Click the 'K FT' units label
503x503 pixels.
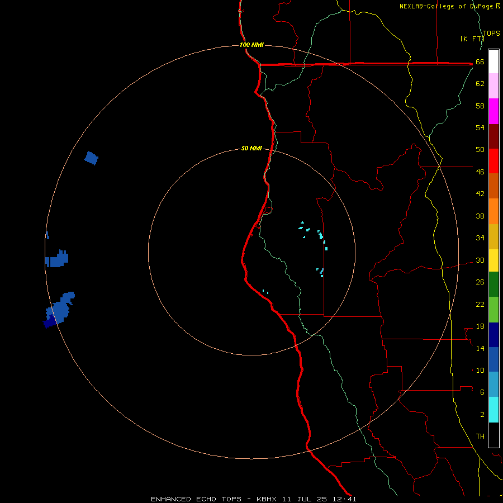click(472, 39)
